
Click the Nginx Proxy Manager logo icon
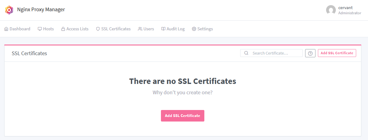tap(9, 10)
